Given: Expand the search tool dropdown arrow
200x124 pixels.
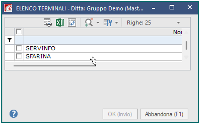Looking at the screenshot, I should (98, 23).
